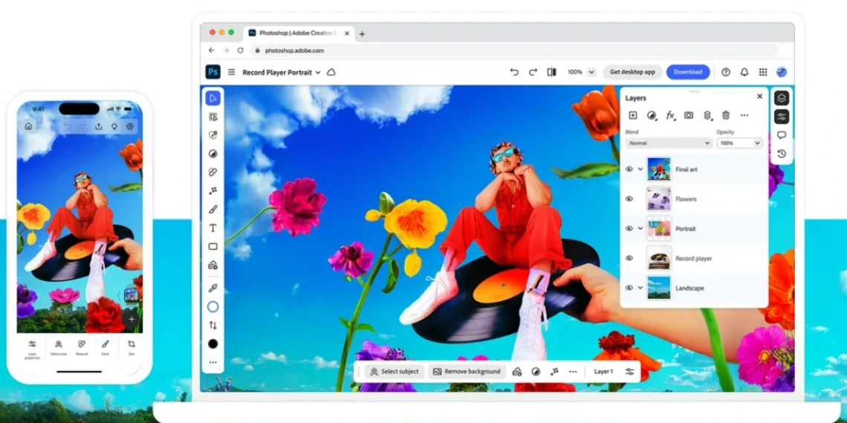Screen dimensions: 847x423
Task: Open the Blend mode Normal dropdown
Action: coord(669,143)
